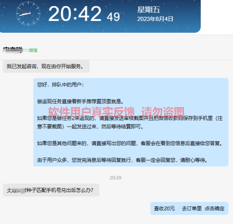Click the date 2023年8月4日
Viewport: 233px width, 224px height.
[x=155, y=19]
